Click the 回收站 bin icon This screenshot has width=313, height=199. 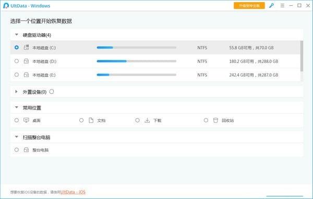[215, 120]
